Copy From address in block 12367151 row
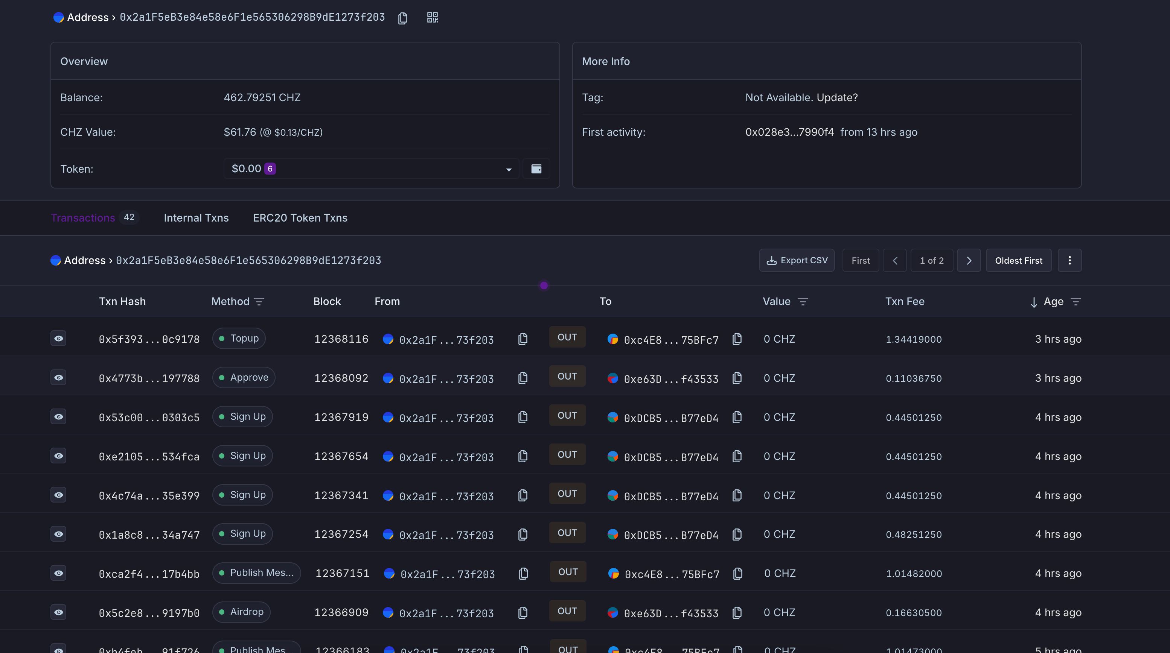 (x=524, y=574)
